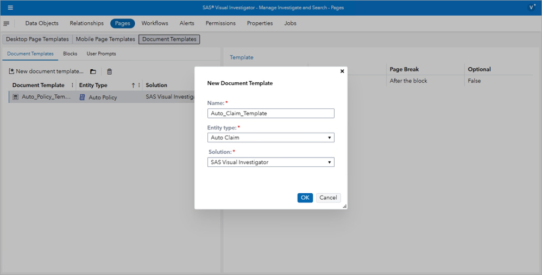This screenshot has width=542, height=275.
Task: Switch to the Workflows tab
Action: [155, 23]
